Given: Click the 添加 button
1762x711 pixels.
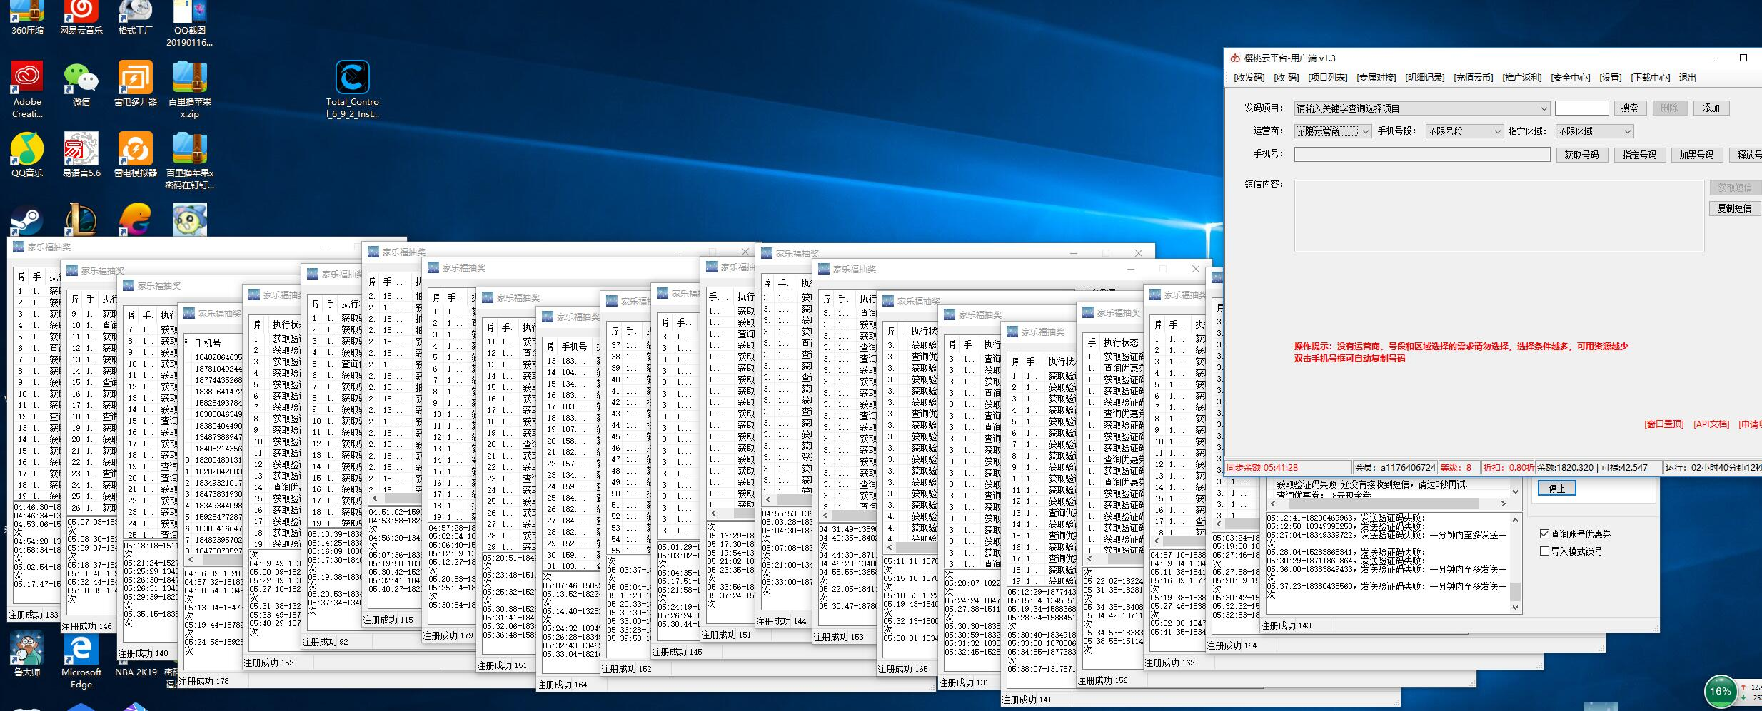Looking at the screenshot, I should [x=1711, y=108].
